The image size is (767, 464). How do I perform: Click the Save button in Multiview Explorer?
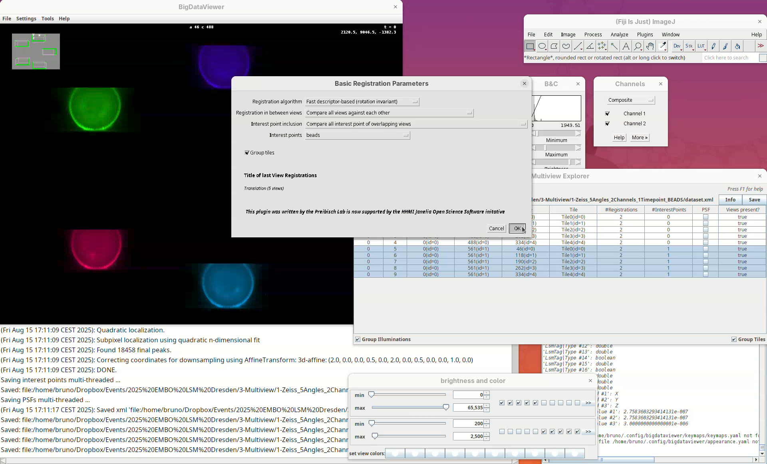(x=754, y=200)
